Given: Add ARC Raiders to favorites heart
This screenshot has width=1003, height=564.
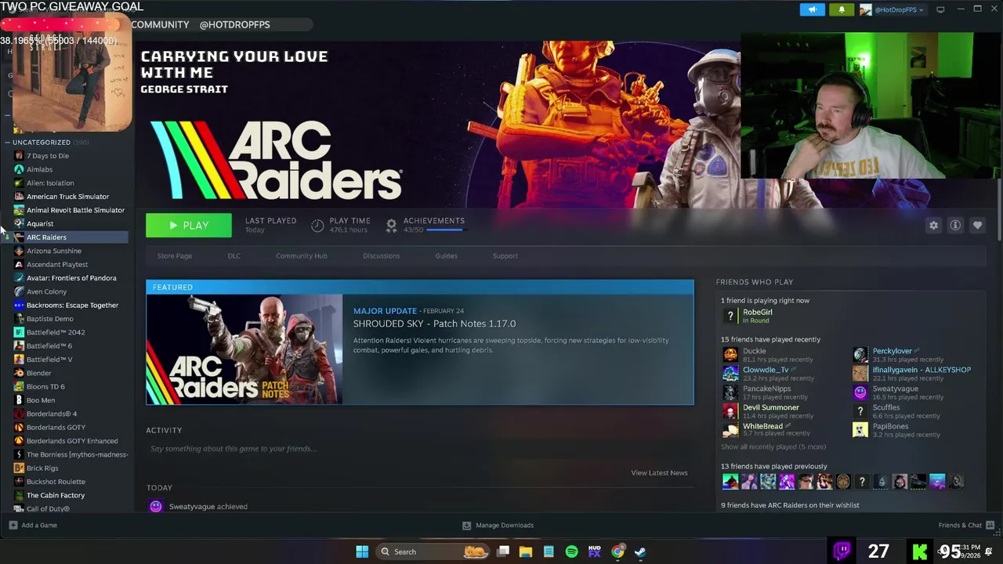Looking at the screenshot, I should tap(977, 226).
